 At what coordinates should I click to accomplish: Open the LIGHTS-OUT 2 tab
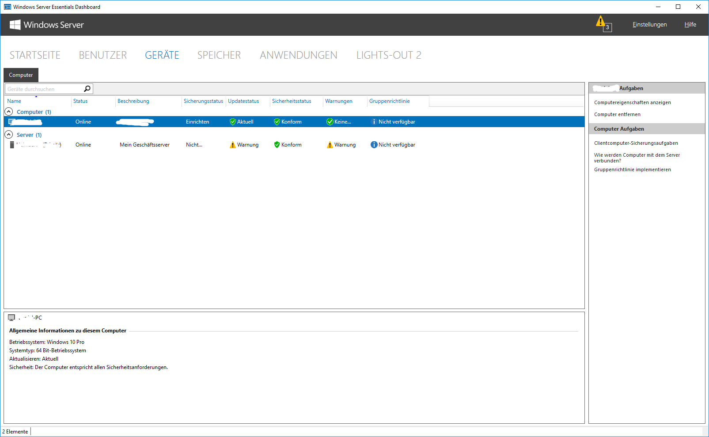(x=389, y=55)
